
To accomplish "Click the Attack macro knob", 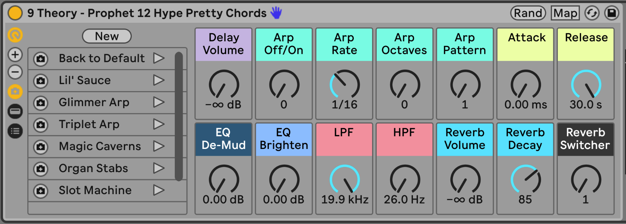I will 526,84.
